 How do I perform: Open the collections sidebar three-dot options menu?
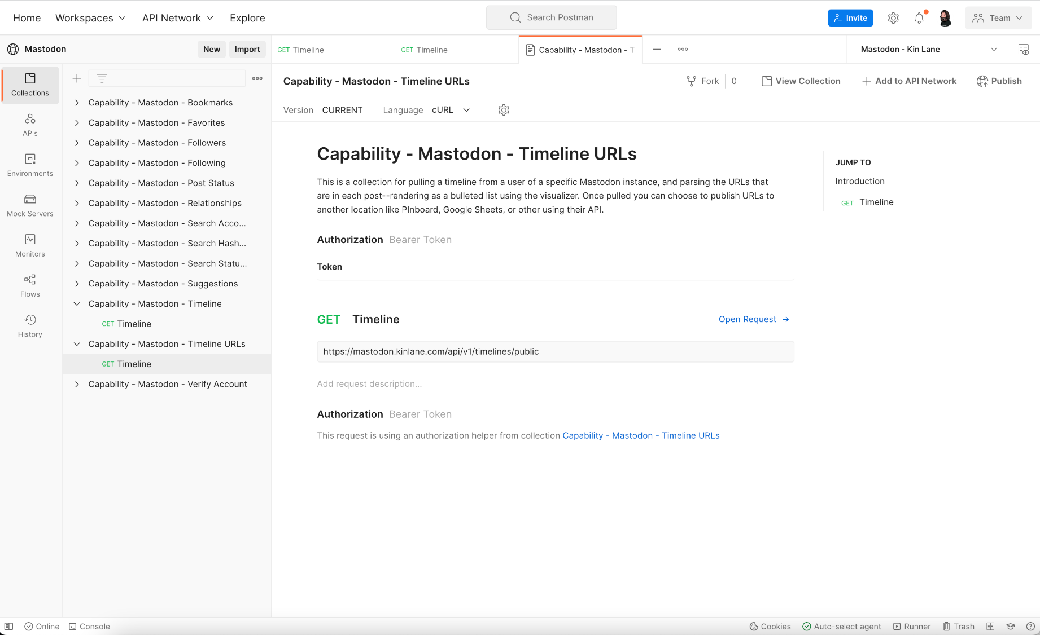point(257,78)
